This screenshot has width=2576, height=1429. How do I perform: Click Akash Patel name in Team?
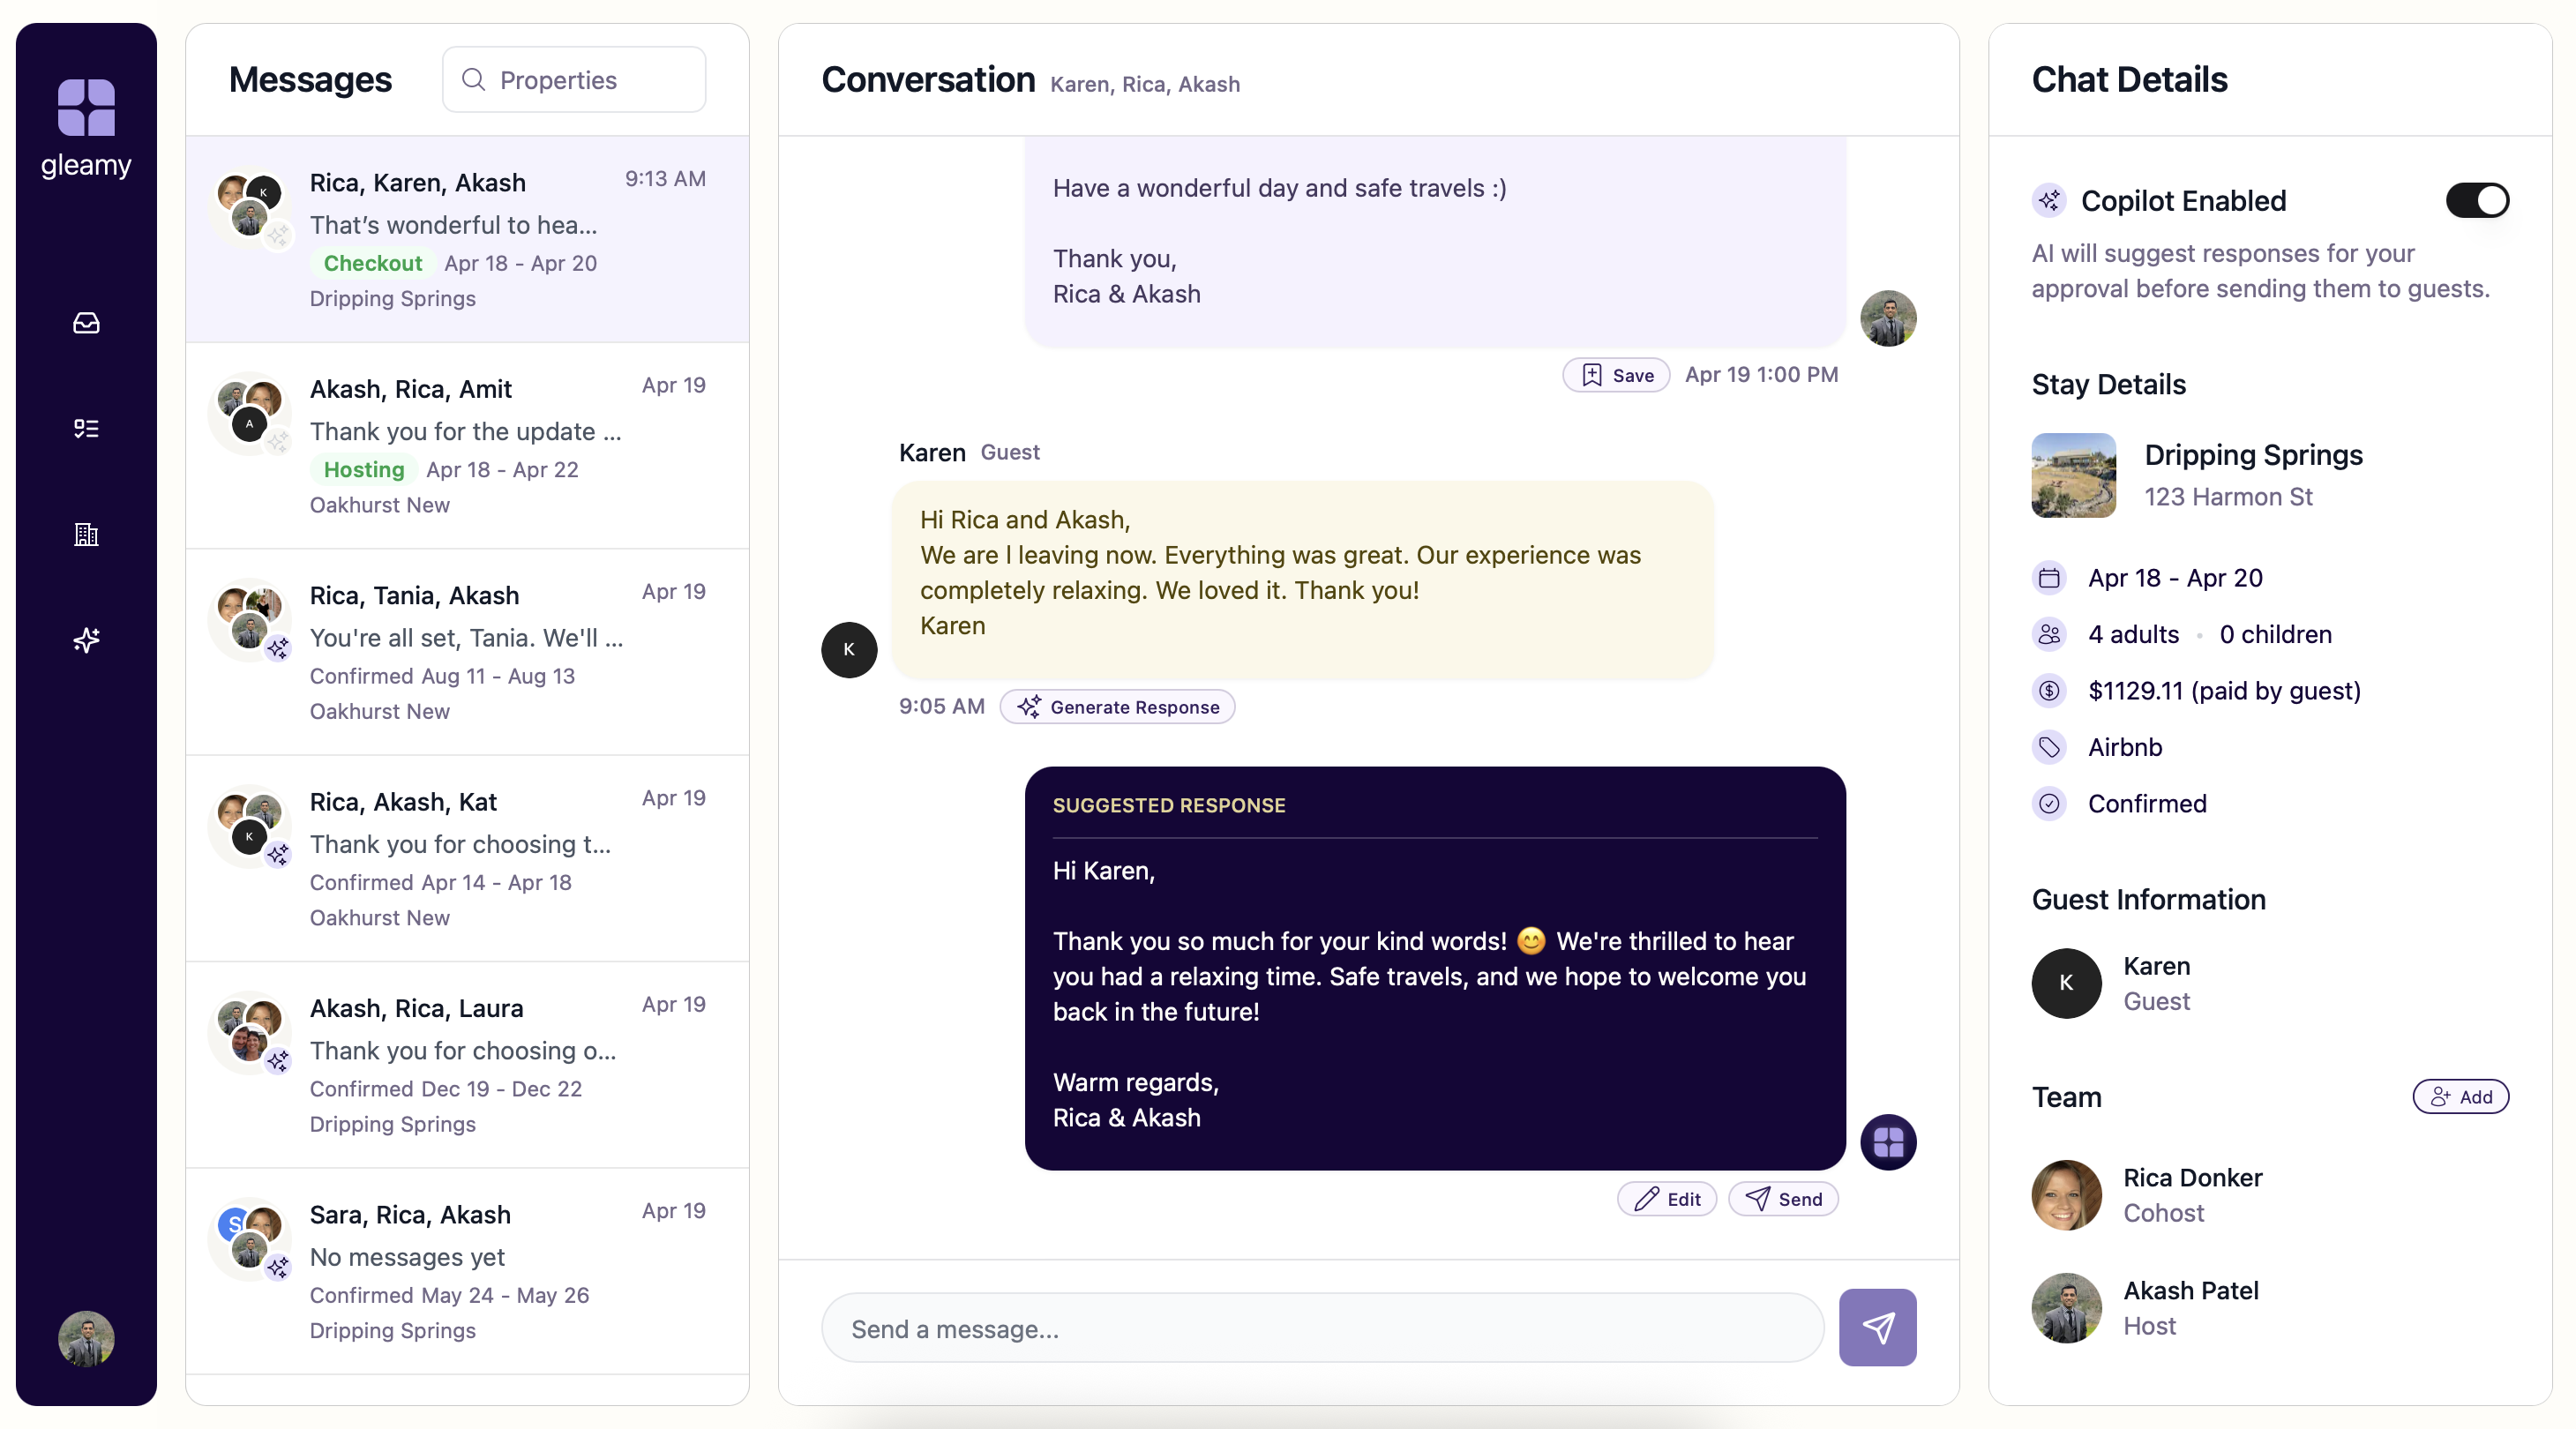(2190, 1291)
